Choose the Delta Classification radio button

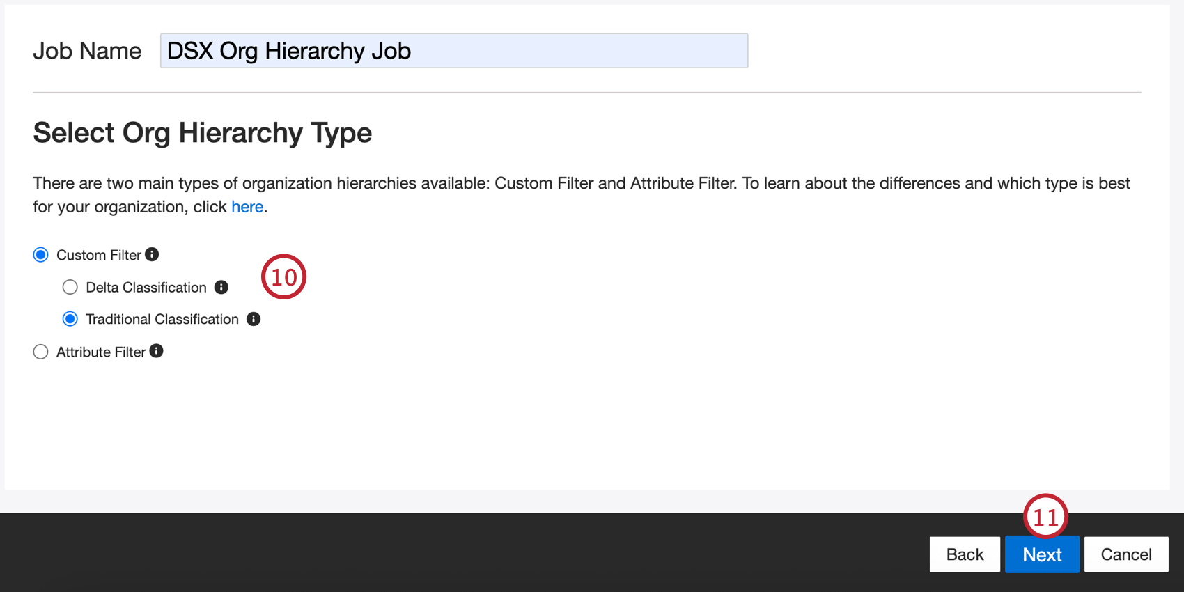pos(70,287)
